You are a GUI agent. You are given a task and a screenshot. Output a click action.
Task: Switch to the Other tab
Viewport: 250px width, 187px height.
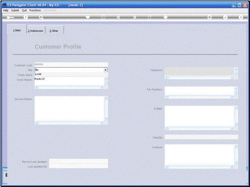54,31
